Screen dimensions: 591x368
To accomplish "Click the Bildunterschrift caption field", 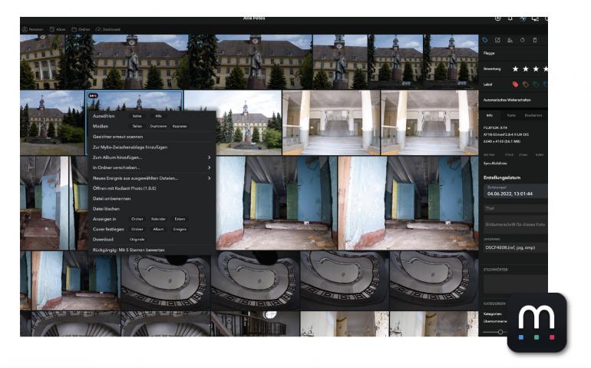I will click(x=515, y=224).
